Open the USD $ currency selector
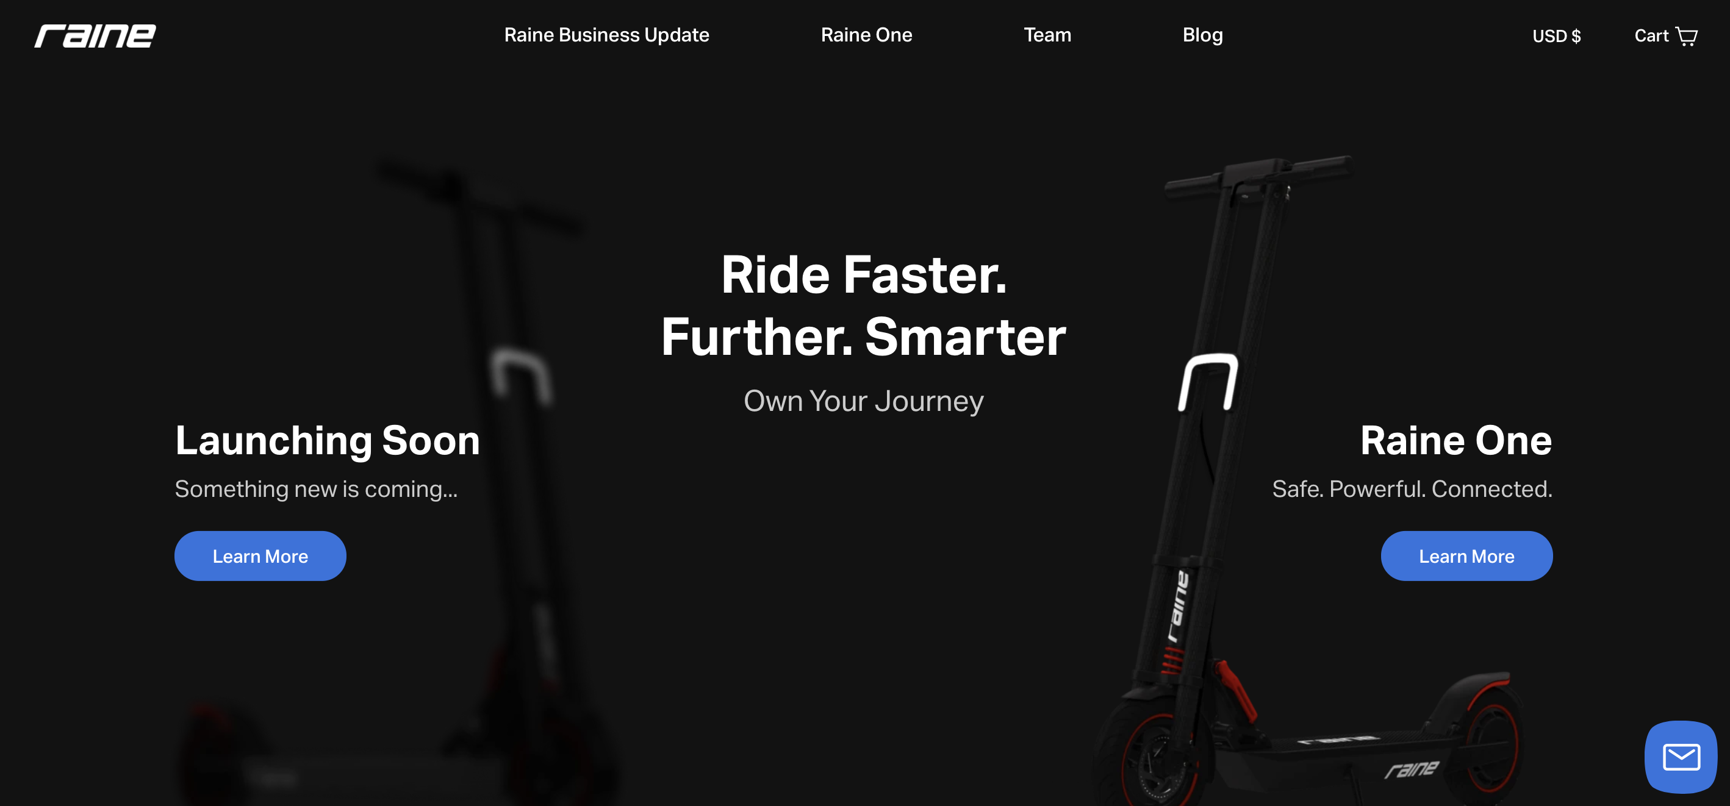 pos(1556,35)
